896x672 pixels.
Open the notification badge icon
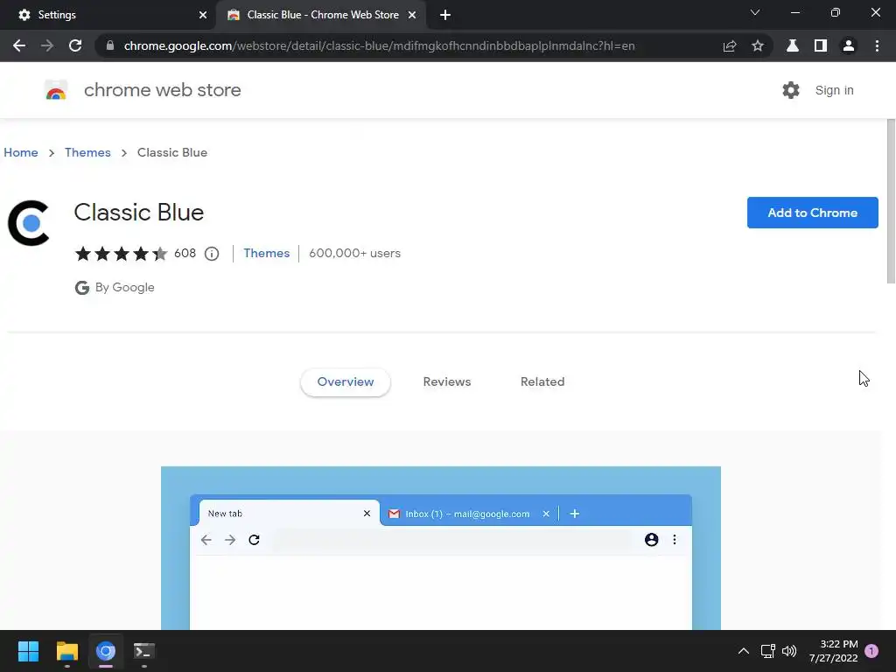871,651
